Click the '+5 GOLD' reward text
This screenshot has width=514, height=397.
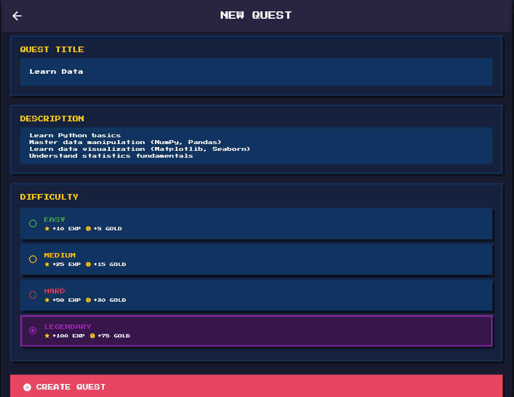(108, 229)
